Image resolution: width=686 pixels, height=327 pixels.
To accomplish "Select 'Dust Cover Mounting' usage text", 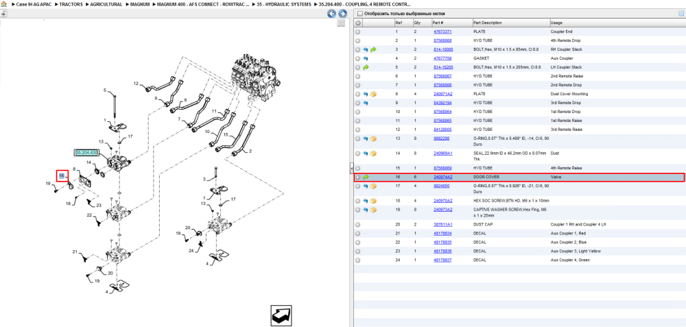I will click(569, 94).
